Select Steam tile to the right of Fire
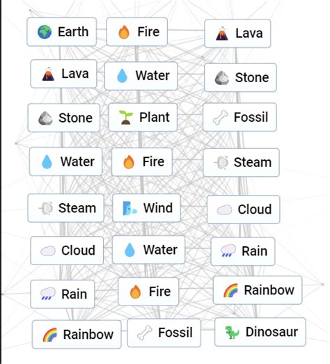 (241, 162)
